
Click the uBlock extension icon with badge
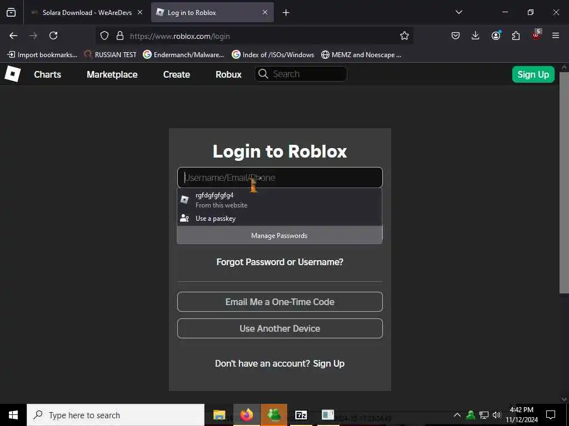coord(536,35)
